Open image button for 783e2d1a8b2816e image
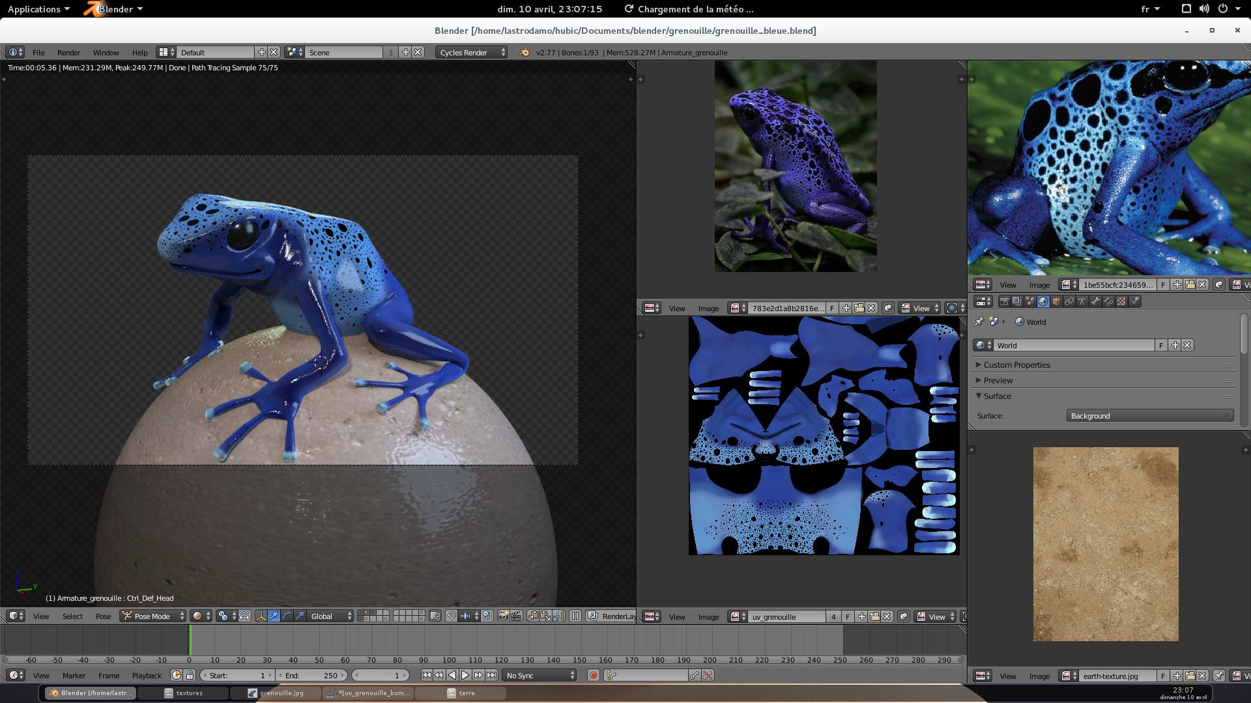 859,309
